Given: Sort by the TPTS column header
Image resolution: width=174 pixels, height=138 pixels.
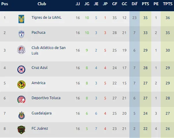Looking at the screenshot, I should click(x=167, y=4).
